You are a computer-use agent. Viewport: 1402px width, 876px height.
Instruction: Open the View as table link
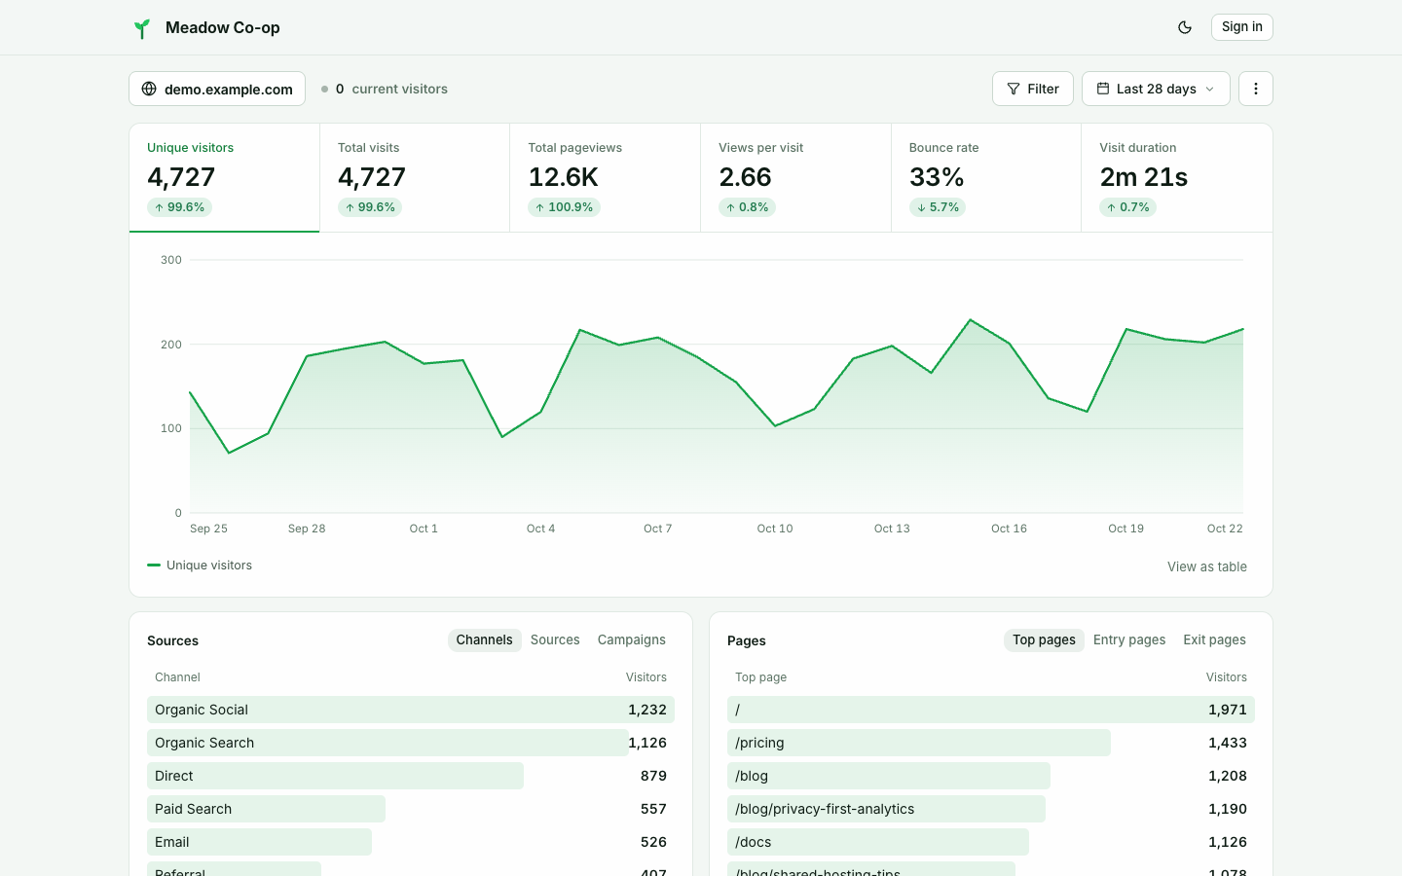point(1207,566)
